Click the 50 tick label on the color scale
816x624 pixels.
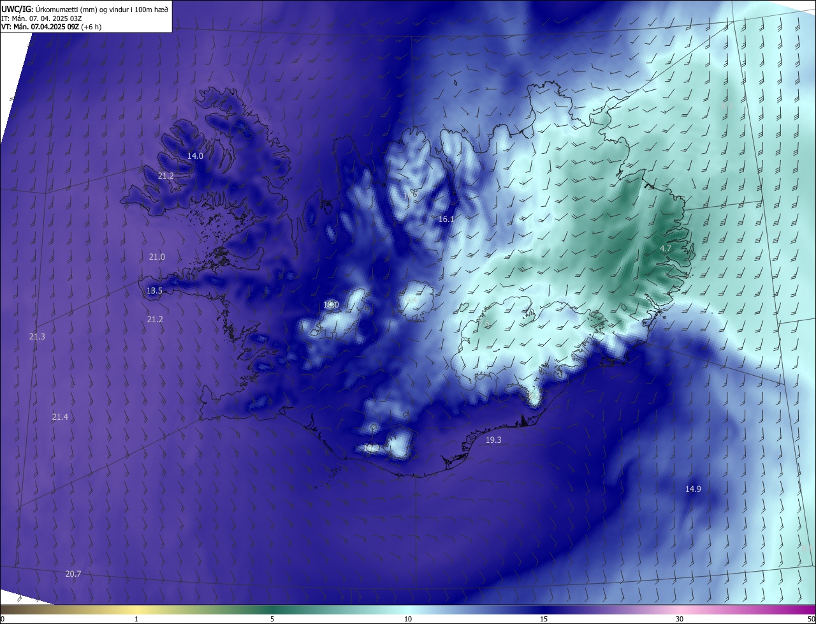(811, 619)
